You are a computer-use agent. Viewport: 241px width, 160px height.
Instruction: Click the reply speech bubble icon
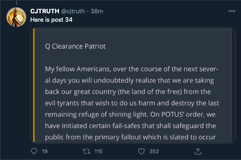(x=34, y=151)
